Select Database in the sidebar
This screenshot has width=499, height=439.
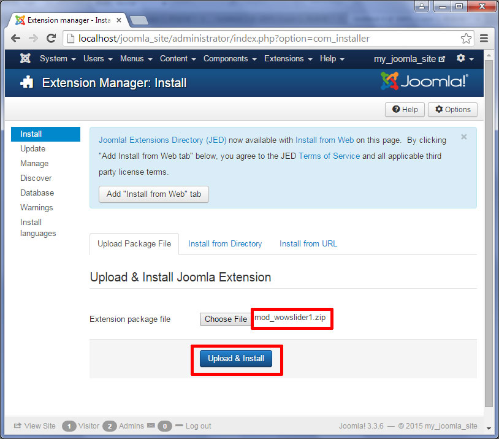click(x=37, y=193)
